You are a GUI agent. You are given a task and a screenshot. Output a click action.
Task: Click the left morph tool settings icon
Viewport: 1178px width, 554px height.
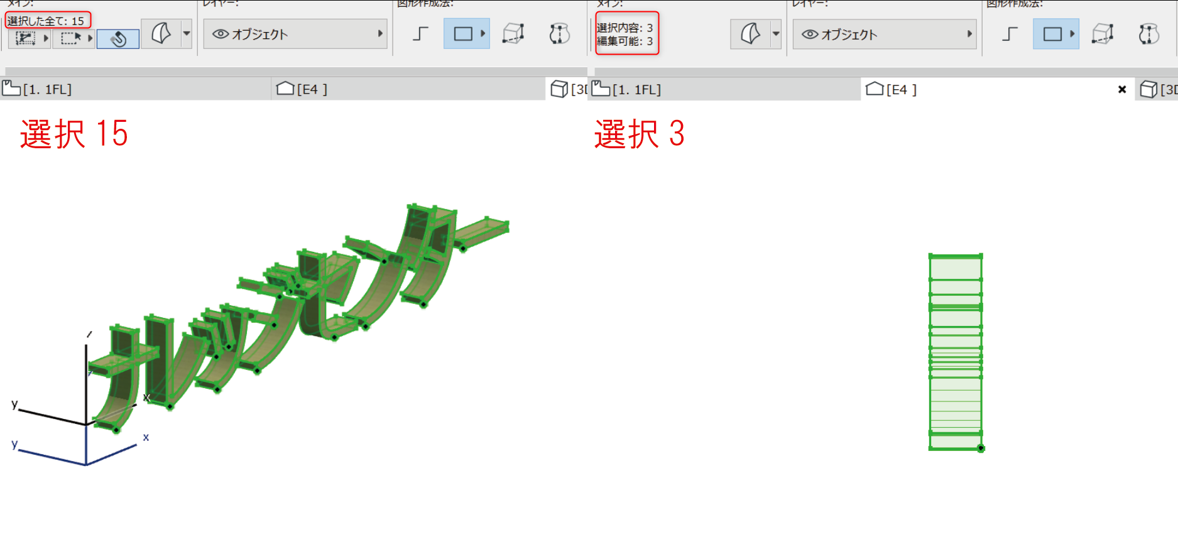click(161, 33)
